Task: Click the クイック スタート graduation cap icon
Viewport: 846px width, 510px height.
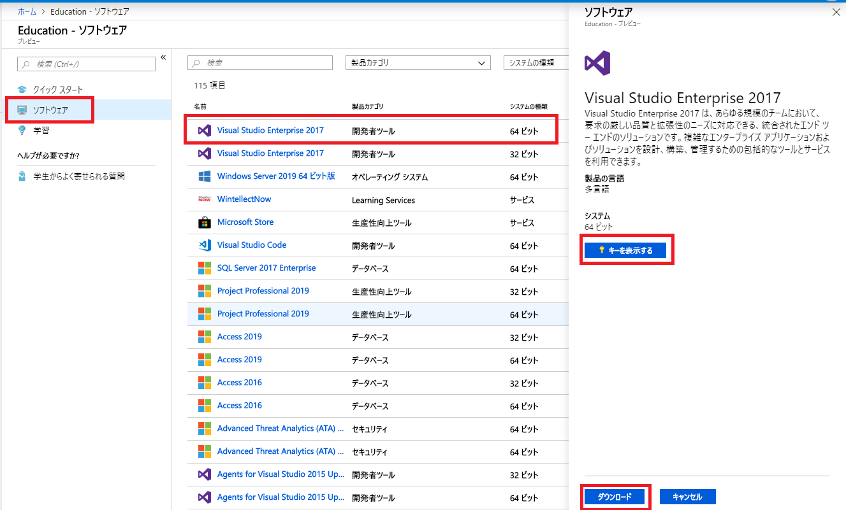Action: 22,90
